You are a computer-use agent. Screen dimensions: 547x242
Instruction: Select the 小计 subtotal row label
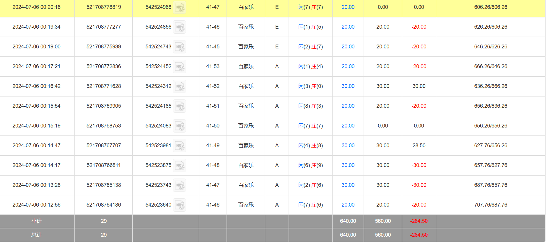[37, 221]
